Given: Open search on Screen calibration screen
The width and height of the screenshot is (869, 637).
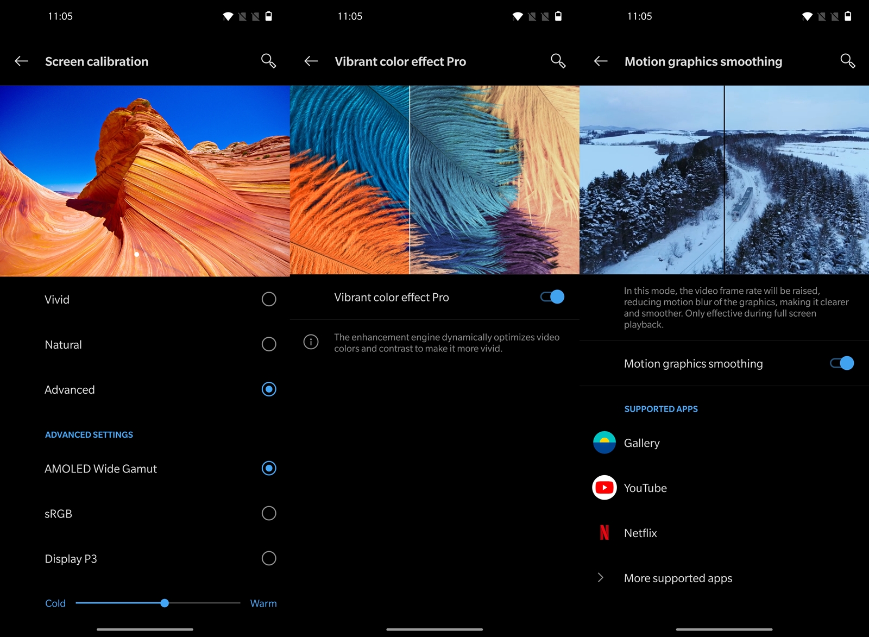Looking at the screenshot, I should (268, 61).
